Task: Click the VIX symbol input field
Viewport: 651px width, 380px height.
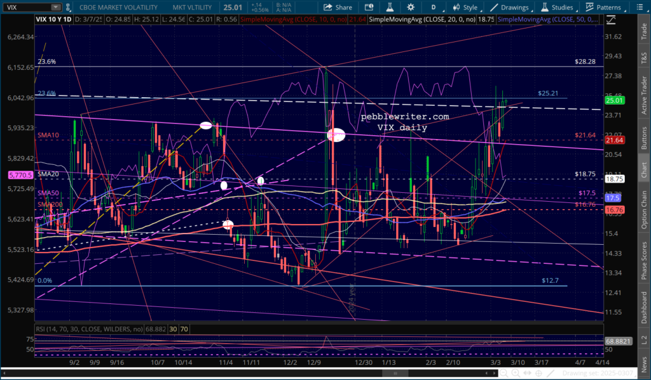Action: coord(27,7)
